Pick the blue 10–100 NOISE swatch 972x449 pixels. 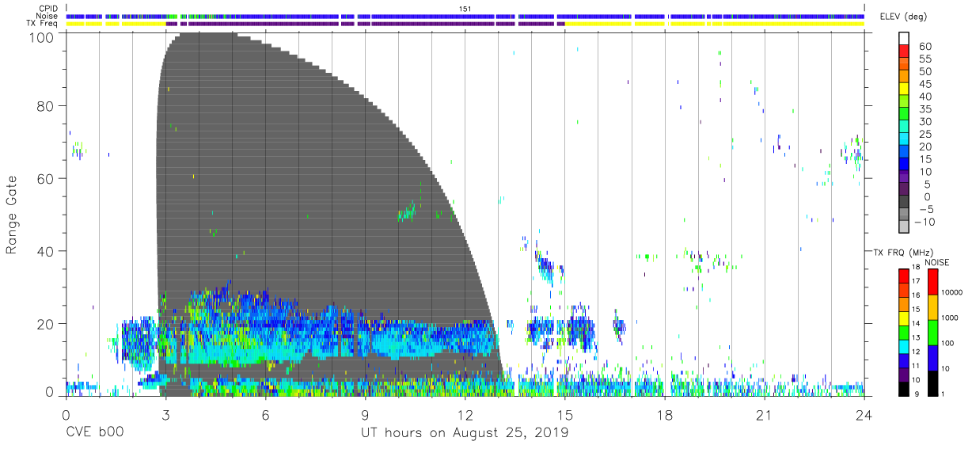[932, 357]
